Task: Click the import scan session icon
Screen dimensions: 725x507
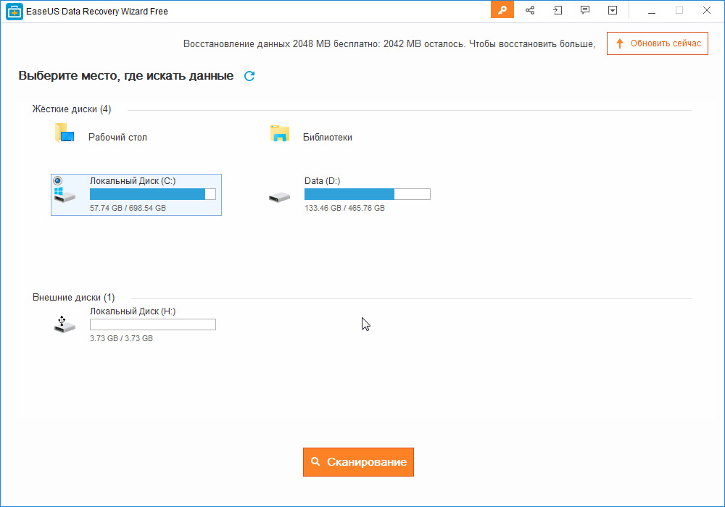Action: (x=558, y=10)
